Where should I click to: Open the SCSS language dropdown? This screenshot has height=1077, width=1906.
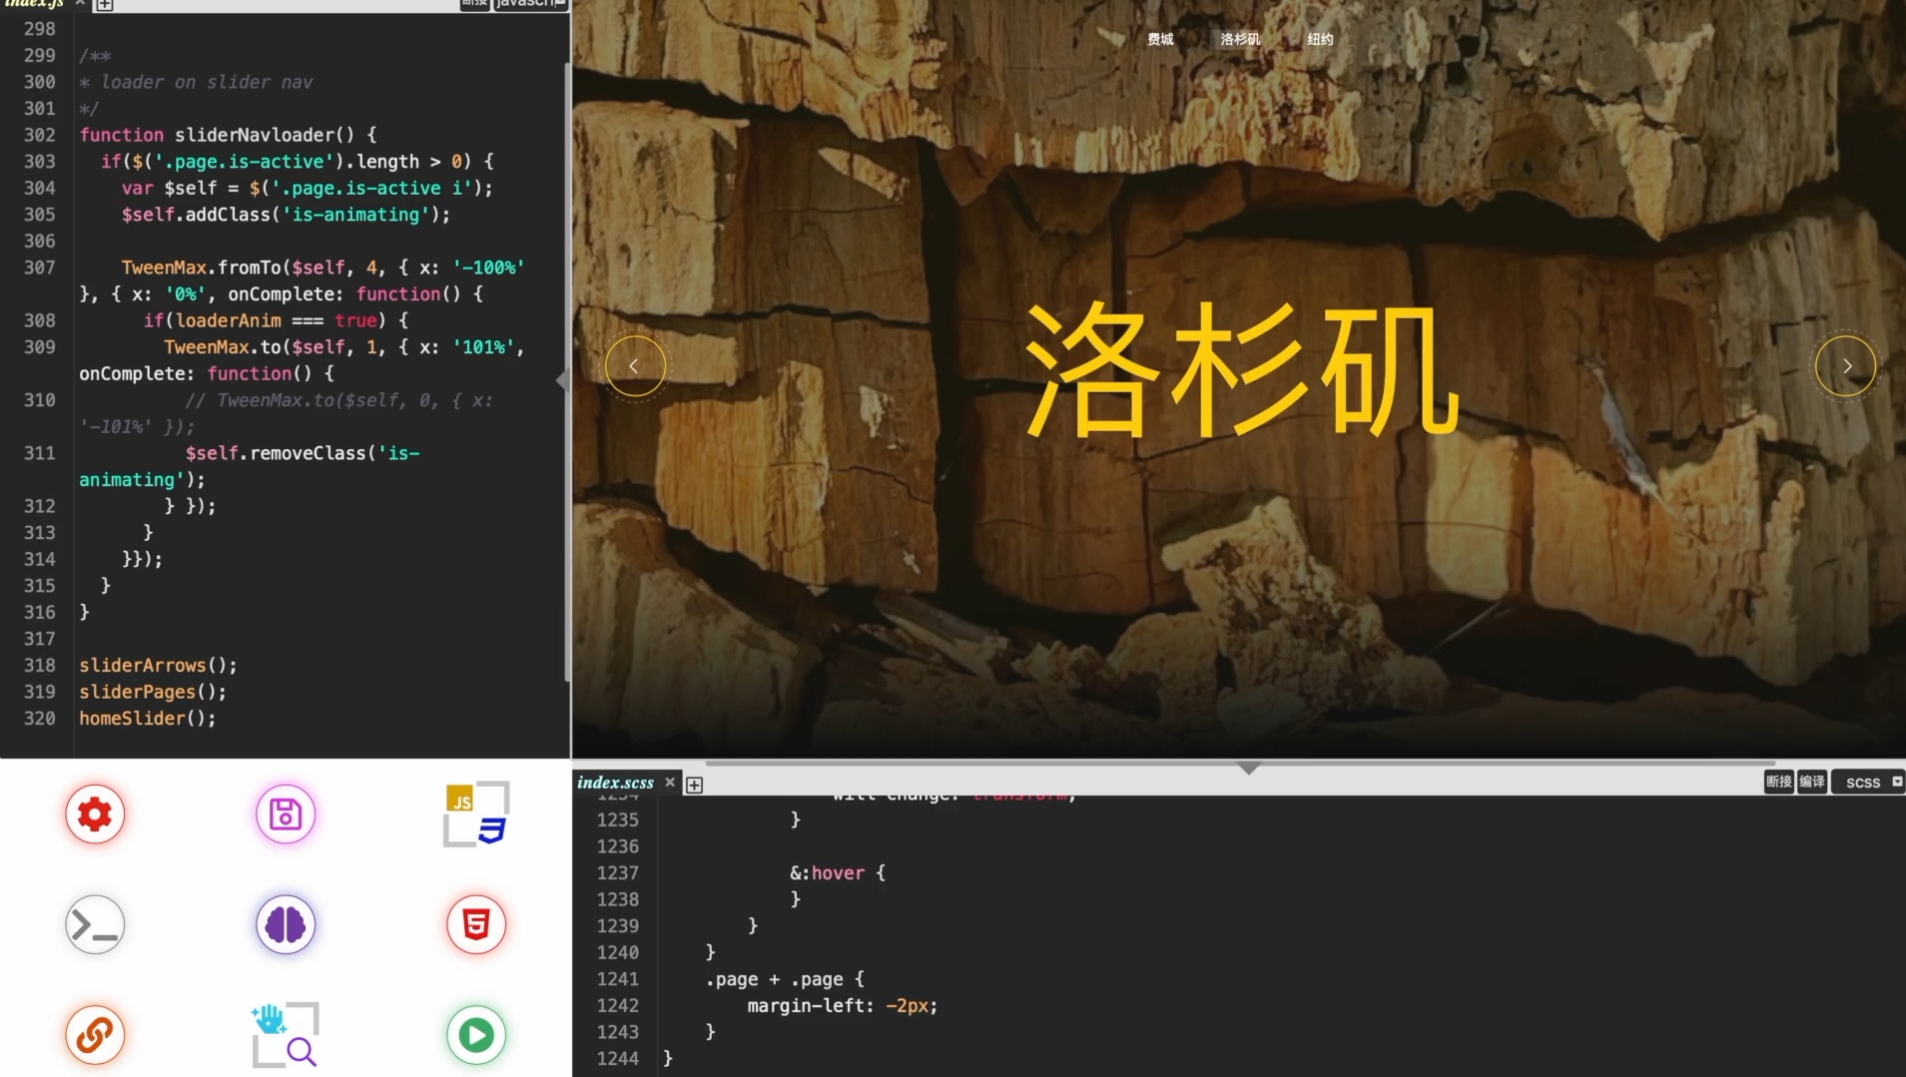pyautogui.click(x=1863, y=782)
